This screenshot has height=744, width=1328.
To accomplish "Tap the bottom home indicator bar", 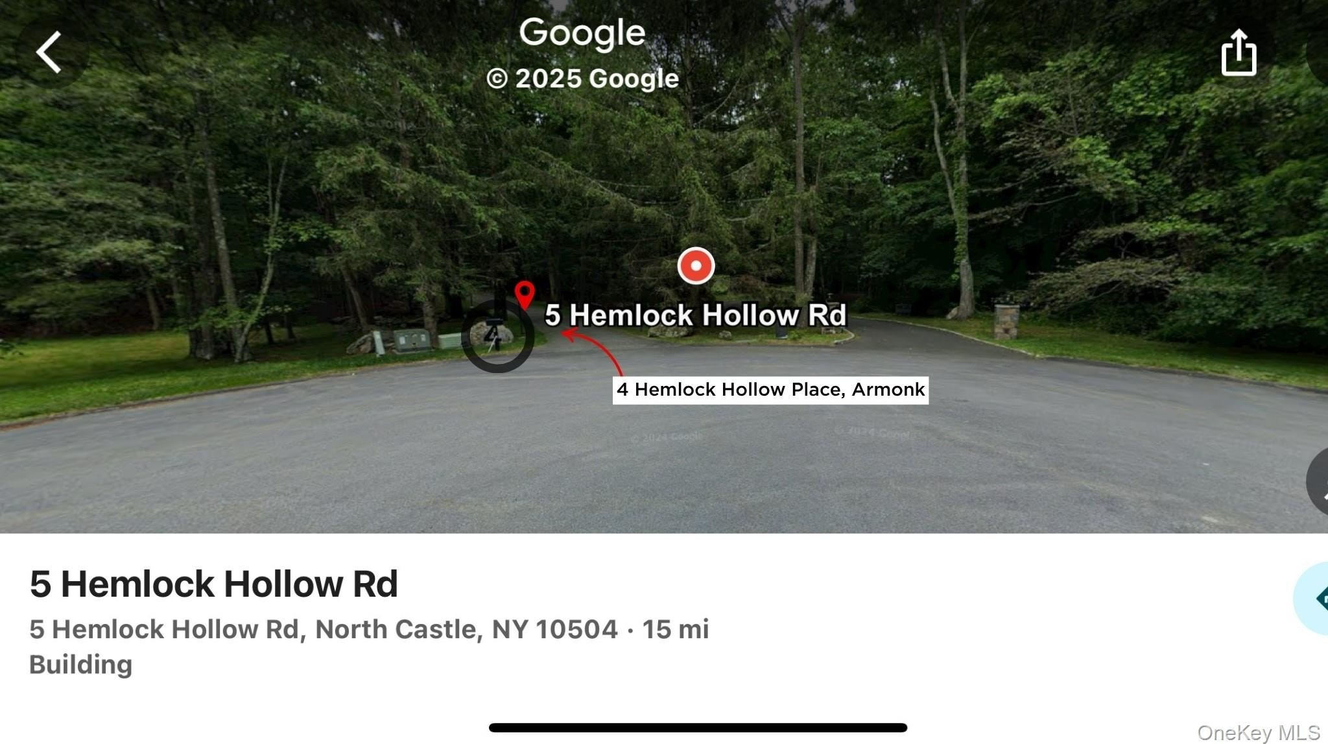I will pyautogui.click(x=698, y=728).
